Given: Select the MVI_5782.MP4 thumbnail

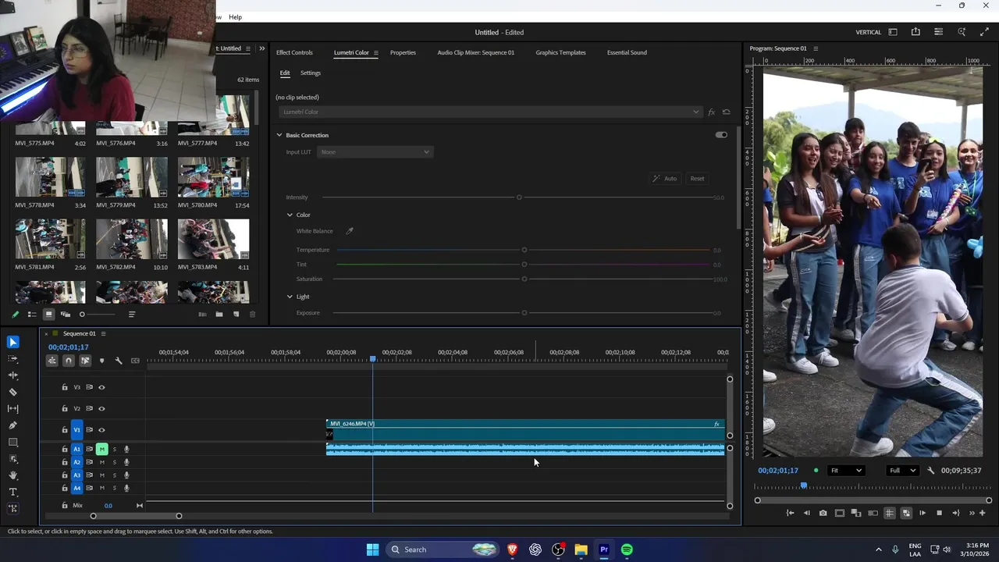Looking at the screenshot, I should [131, 239].
